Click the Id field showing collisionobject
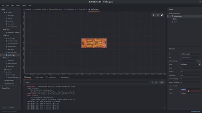 pos(191,54)
